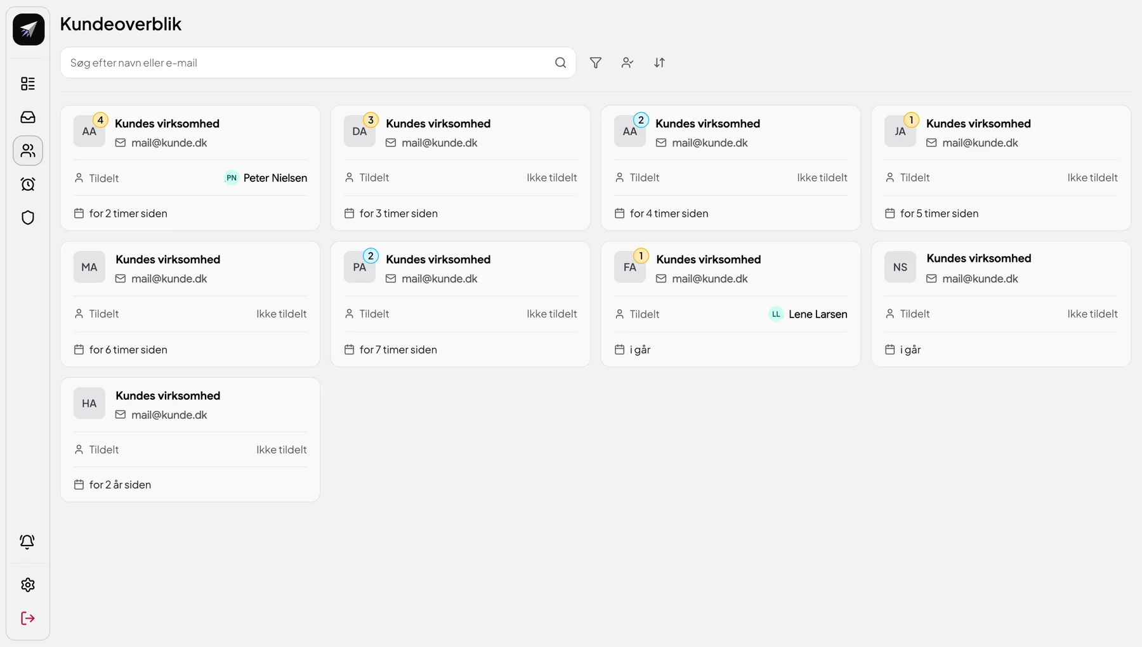This screenshot has height=647, width=1142.
Task: Click assignee Lene Larsen
Action: coord(808,314)
